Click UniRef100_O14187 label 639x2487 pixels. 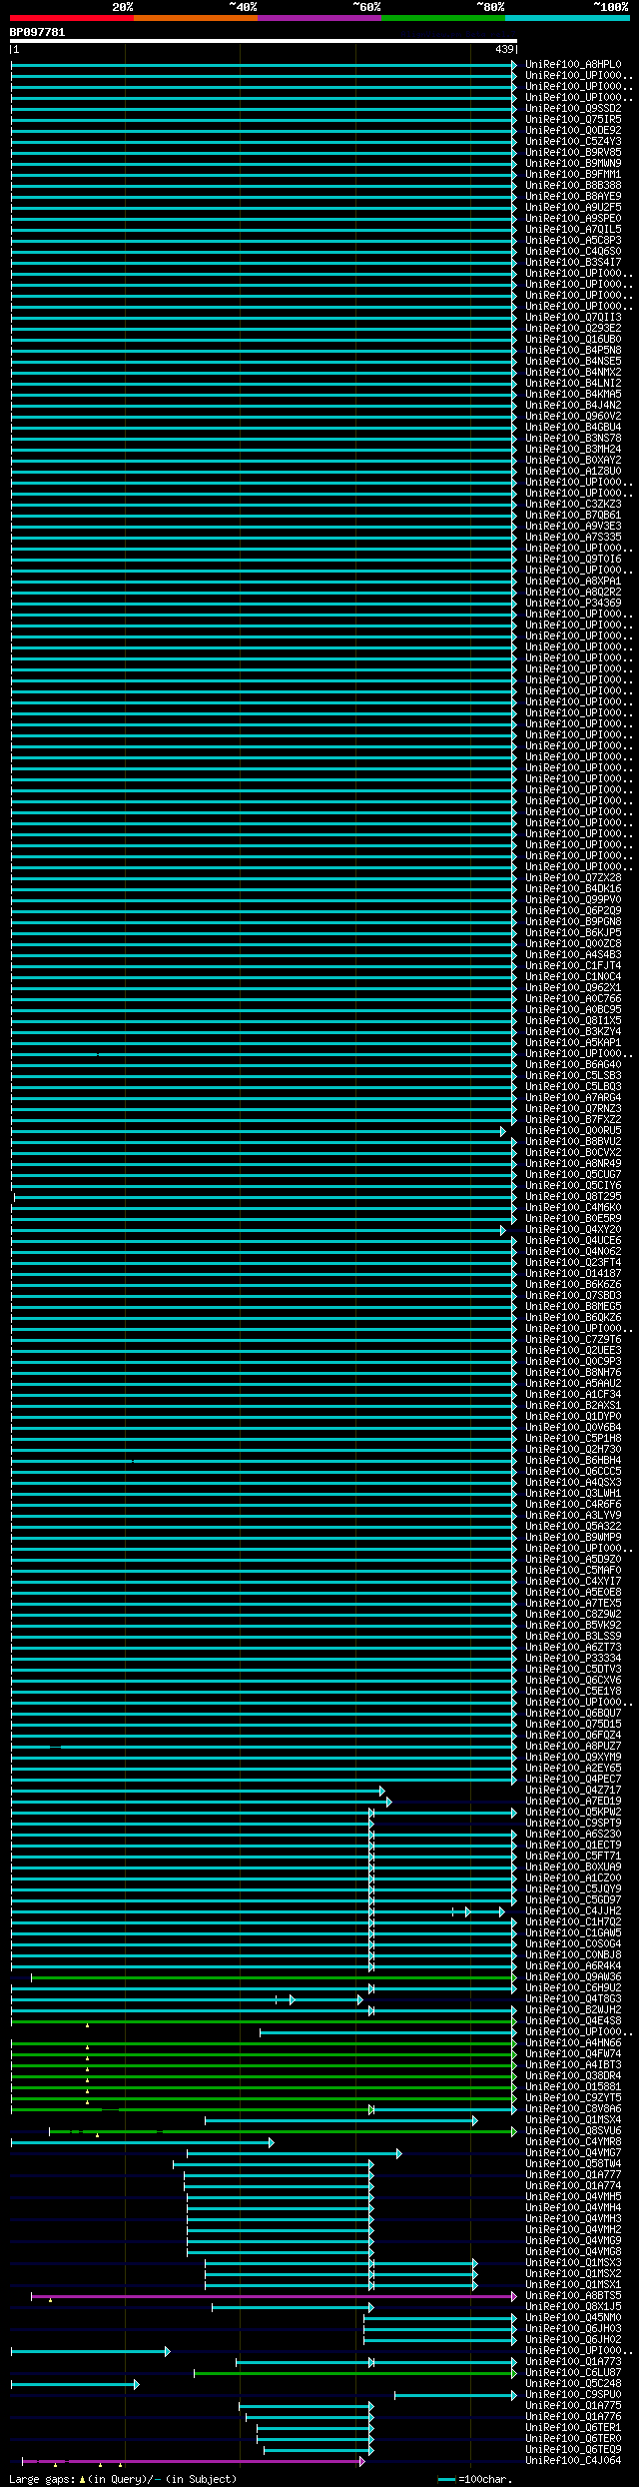pos(573,1274)
